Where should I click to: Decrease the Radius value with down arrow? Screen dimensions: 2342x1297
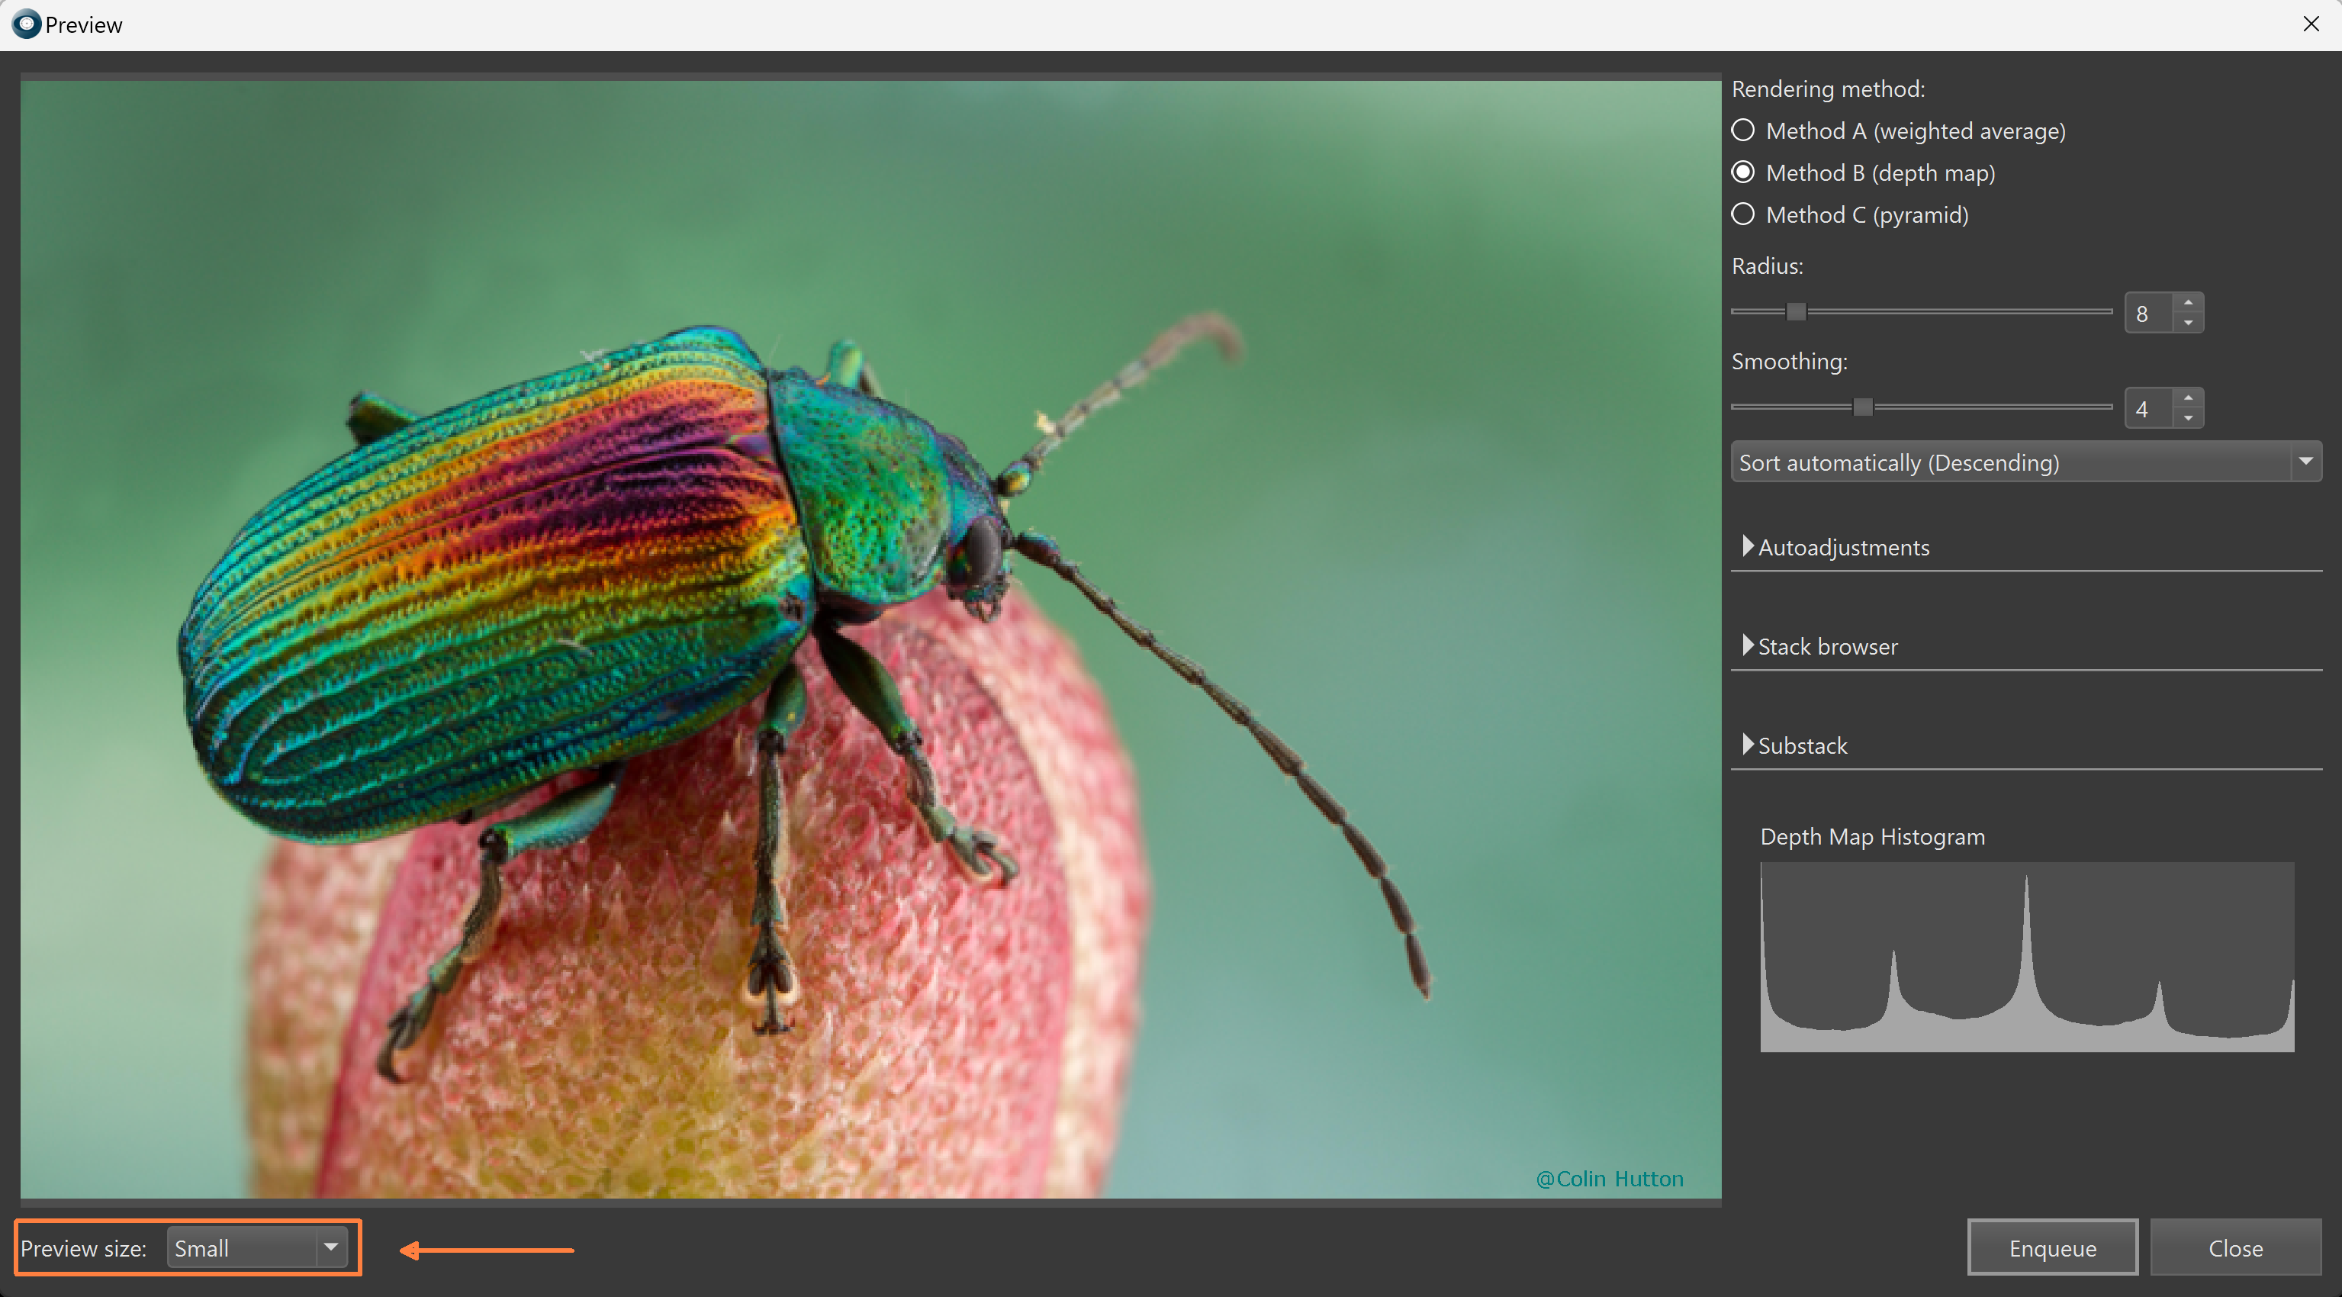pyautogui.click(x=2189, y=323)
